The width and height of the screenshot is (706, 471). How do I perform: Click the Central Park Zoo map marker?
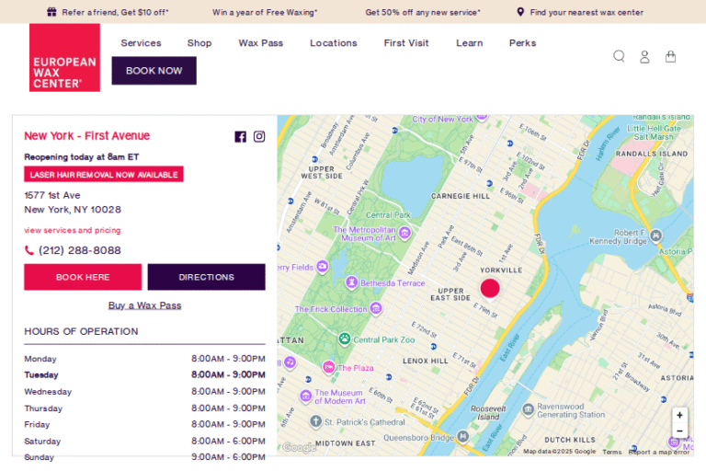pos(344,339)
